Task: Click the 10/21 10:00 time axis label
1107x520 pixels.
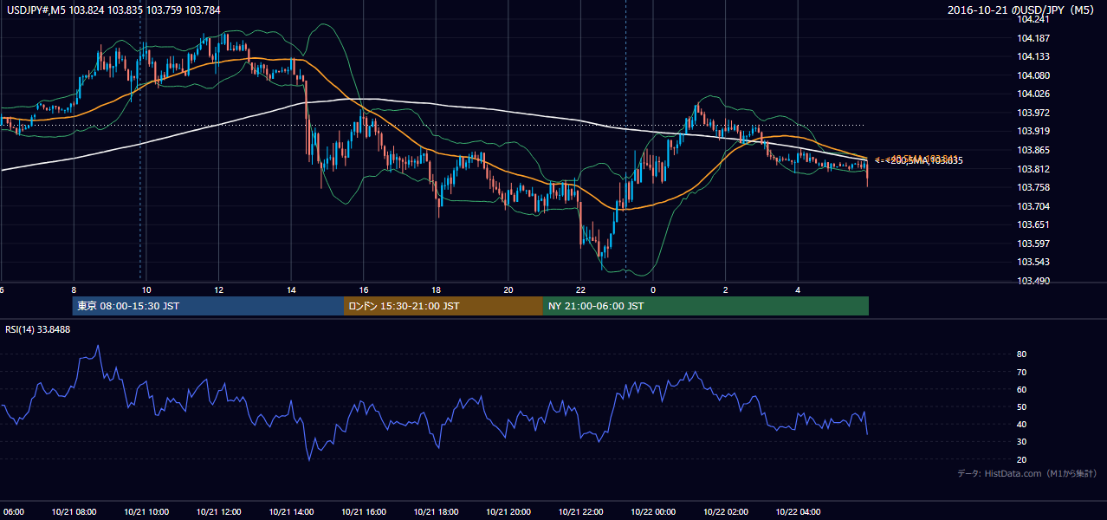Action: (146, 512)
